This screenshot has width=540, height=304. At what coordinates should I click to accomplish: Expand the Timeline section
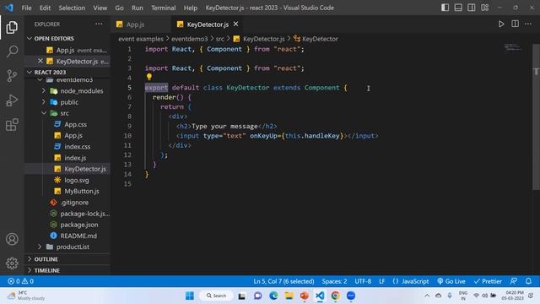click(68, 270)
